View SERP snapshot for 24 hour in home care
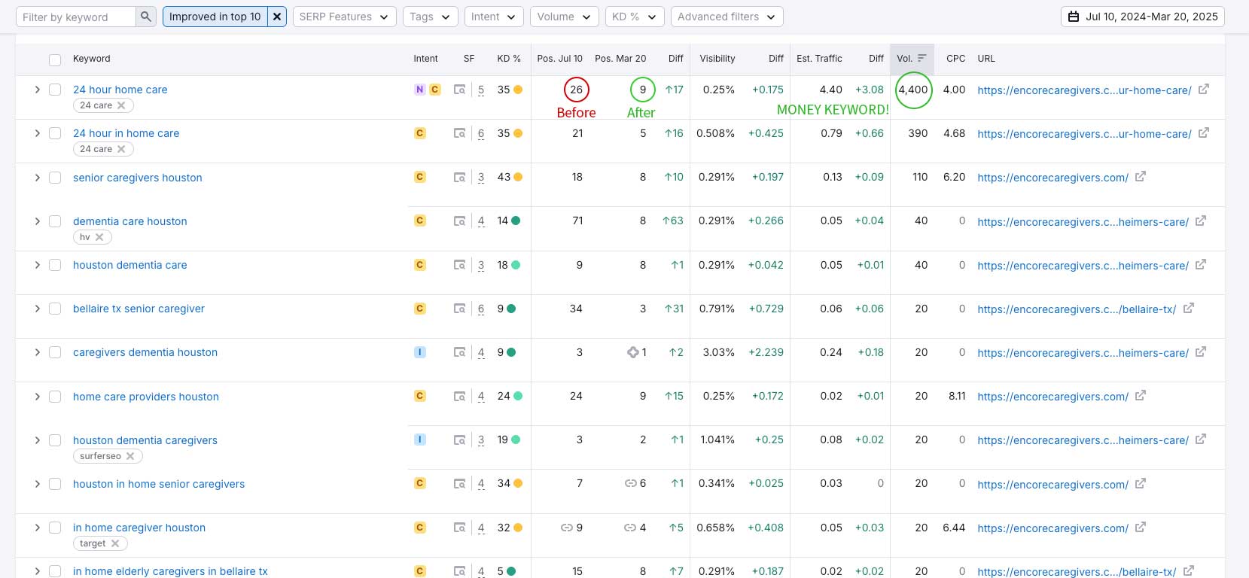 click(459, 133)
